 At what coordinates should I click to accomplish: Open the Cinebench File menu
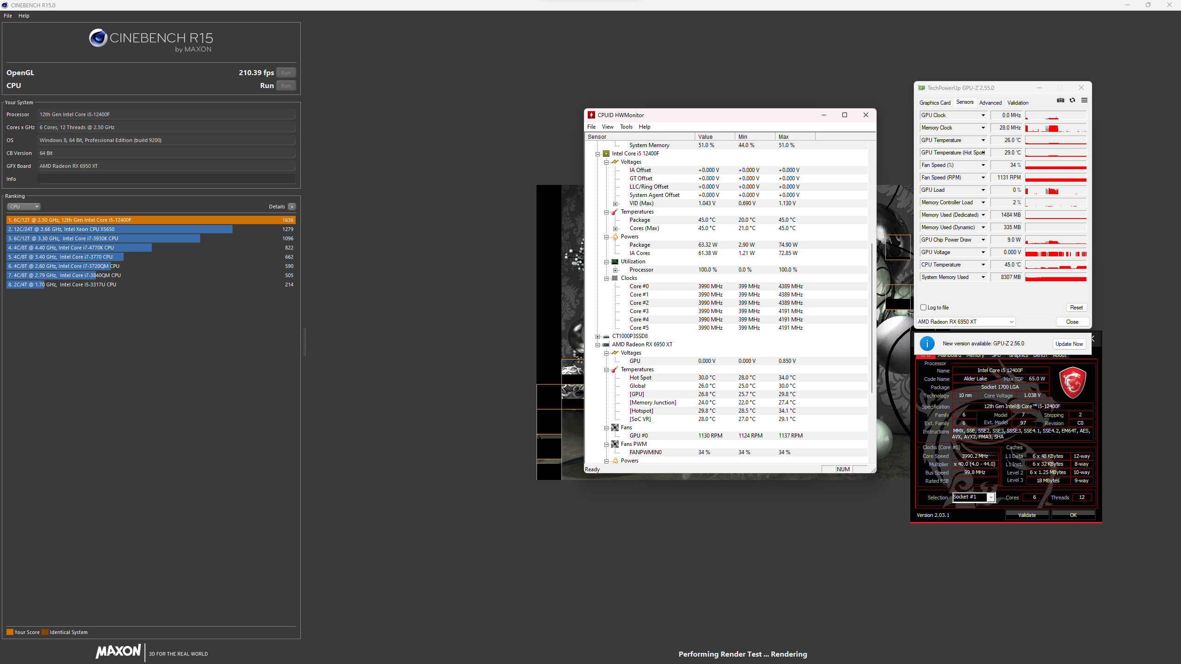[8, 16]
